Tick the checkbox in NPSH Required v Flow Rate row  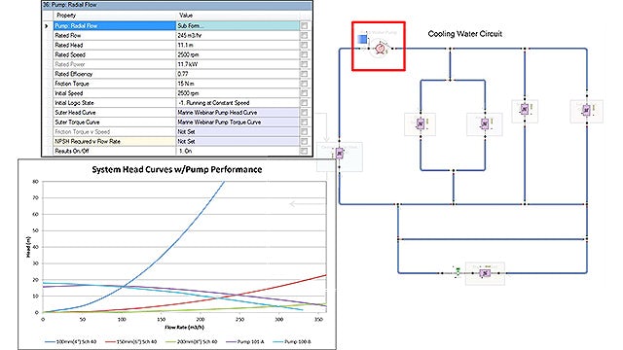(x=304, y=141)
